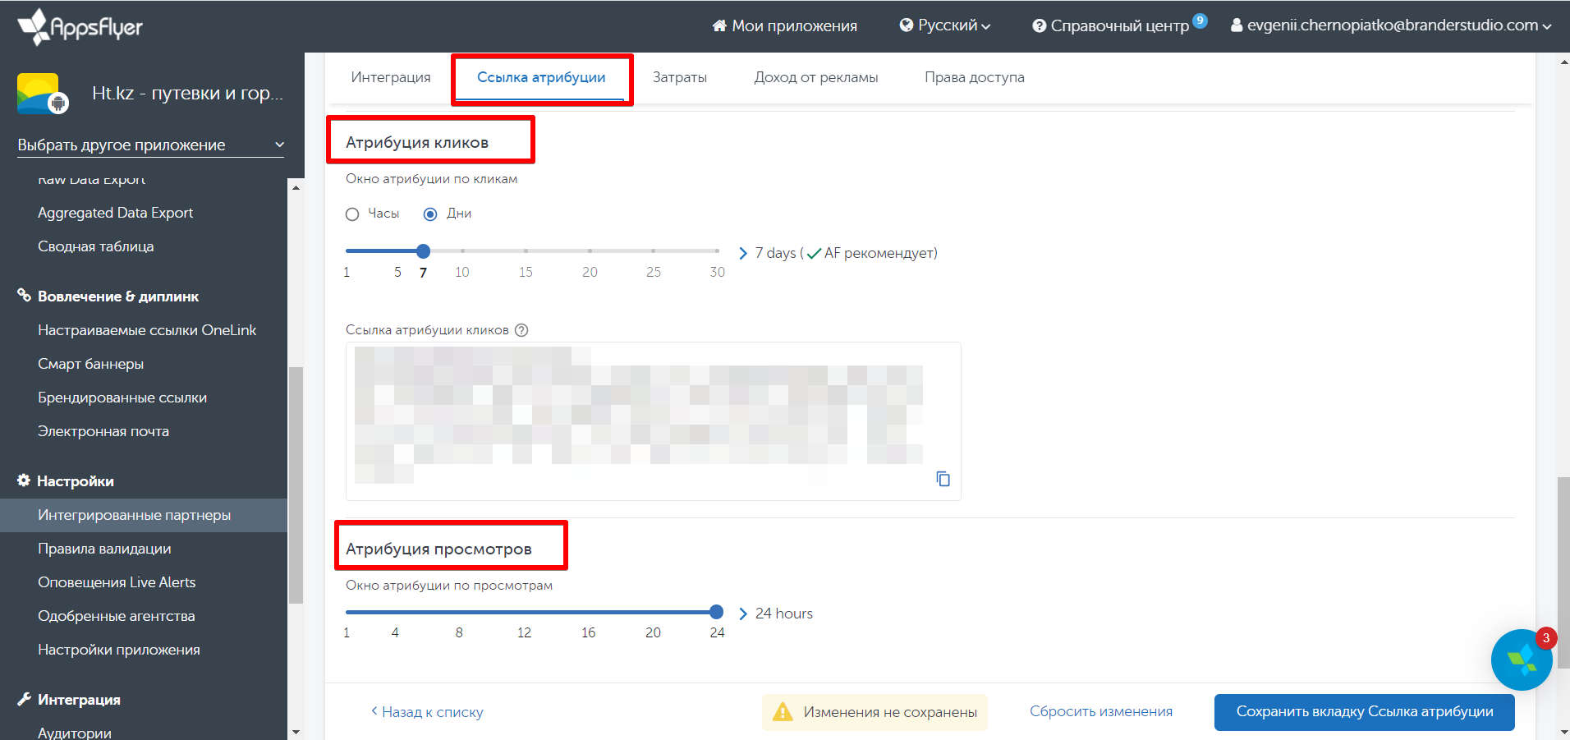Viewport: 1570px width, 740px height.
Task: Open Validation rules in sidebar
Action: 104,549
